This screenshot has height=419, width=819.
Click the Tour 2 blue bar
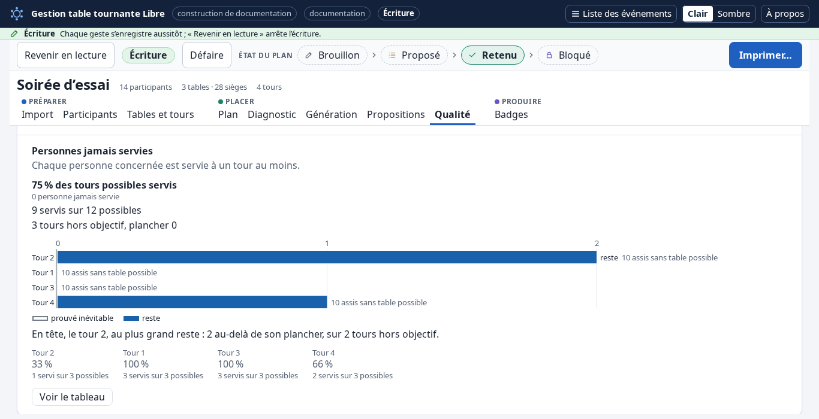327,257
